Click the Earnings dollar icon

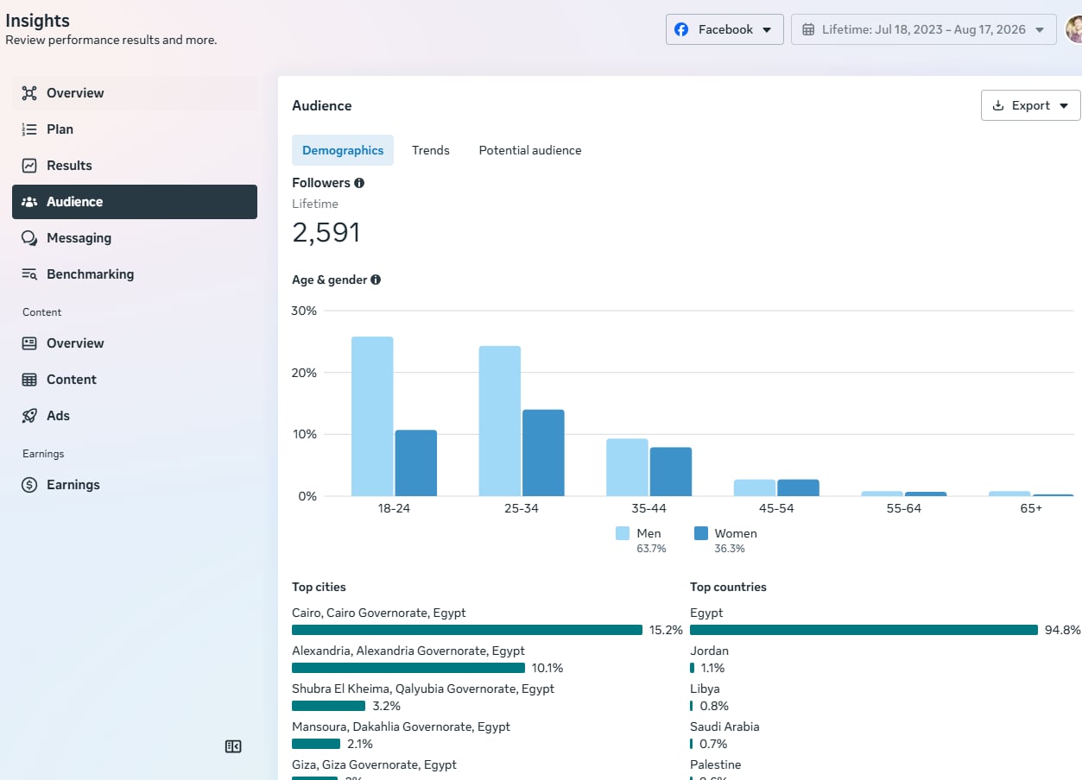[29, 485]
